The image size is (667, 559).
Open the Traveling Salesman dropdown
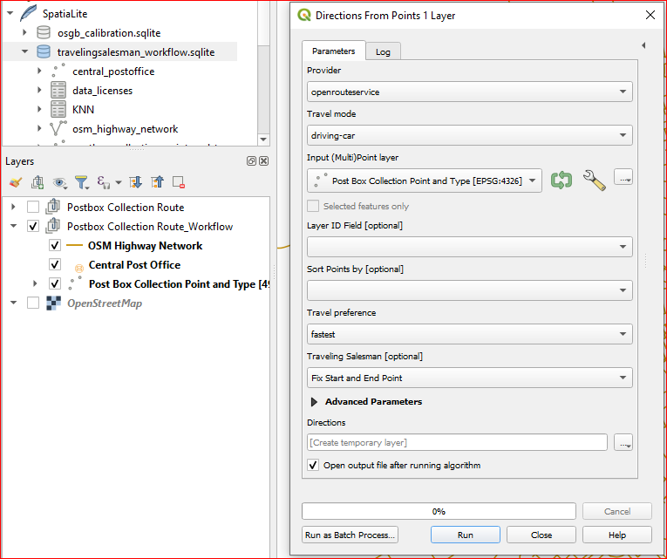click(470, 378)
